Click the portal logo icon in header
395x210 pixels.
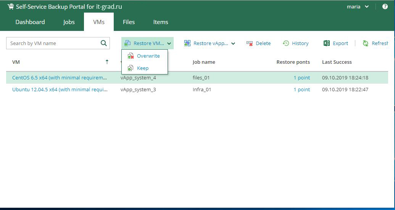coord(10,6)
